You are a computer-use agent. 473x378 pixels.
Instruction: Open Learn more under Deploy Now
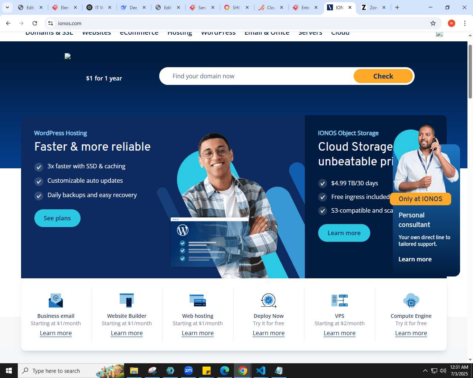click(269, 333)
